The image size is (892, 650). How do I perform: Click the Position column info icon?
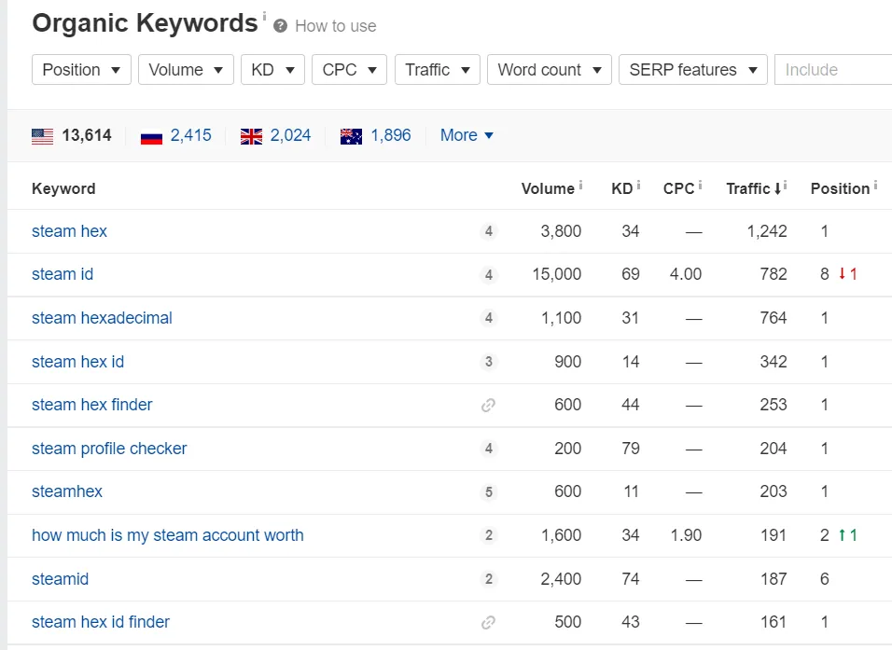tap(875, 185)
